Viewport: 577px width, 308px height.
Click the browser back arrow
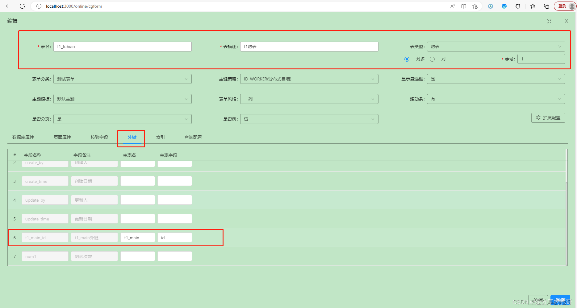tap(9, 6)
